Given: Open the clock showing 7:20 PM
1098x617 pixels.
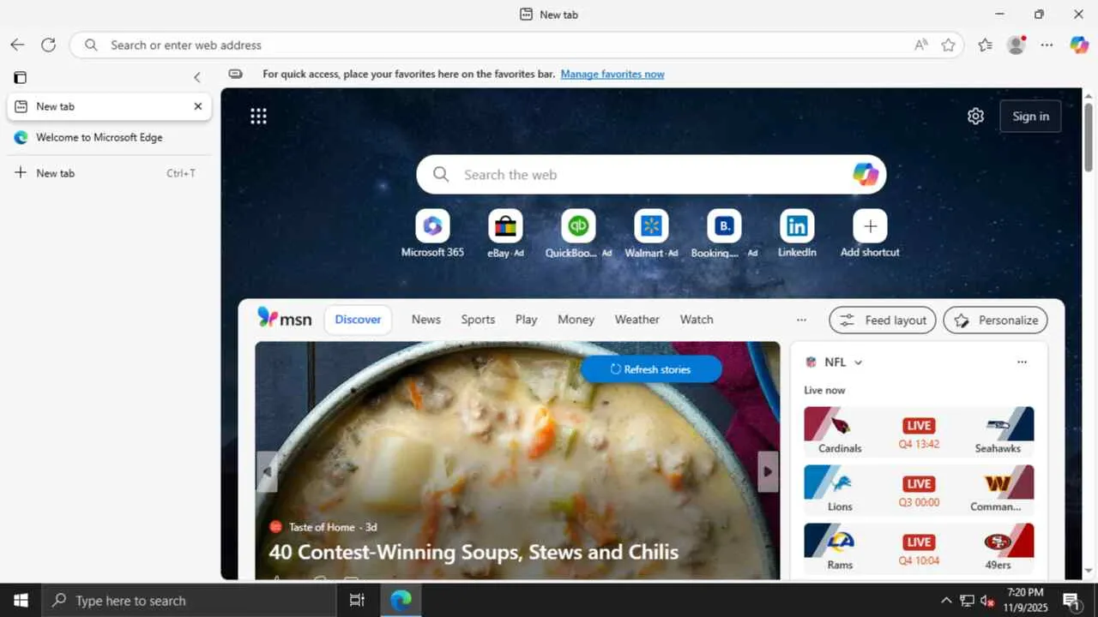Looking at the screenshot, I should (x=1025, y=601).
